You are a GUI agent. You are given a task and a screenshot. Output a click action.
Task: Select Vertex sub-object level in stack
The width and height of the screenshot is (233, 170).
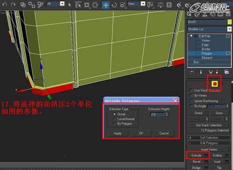click(205, 41)
